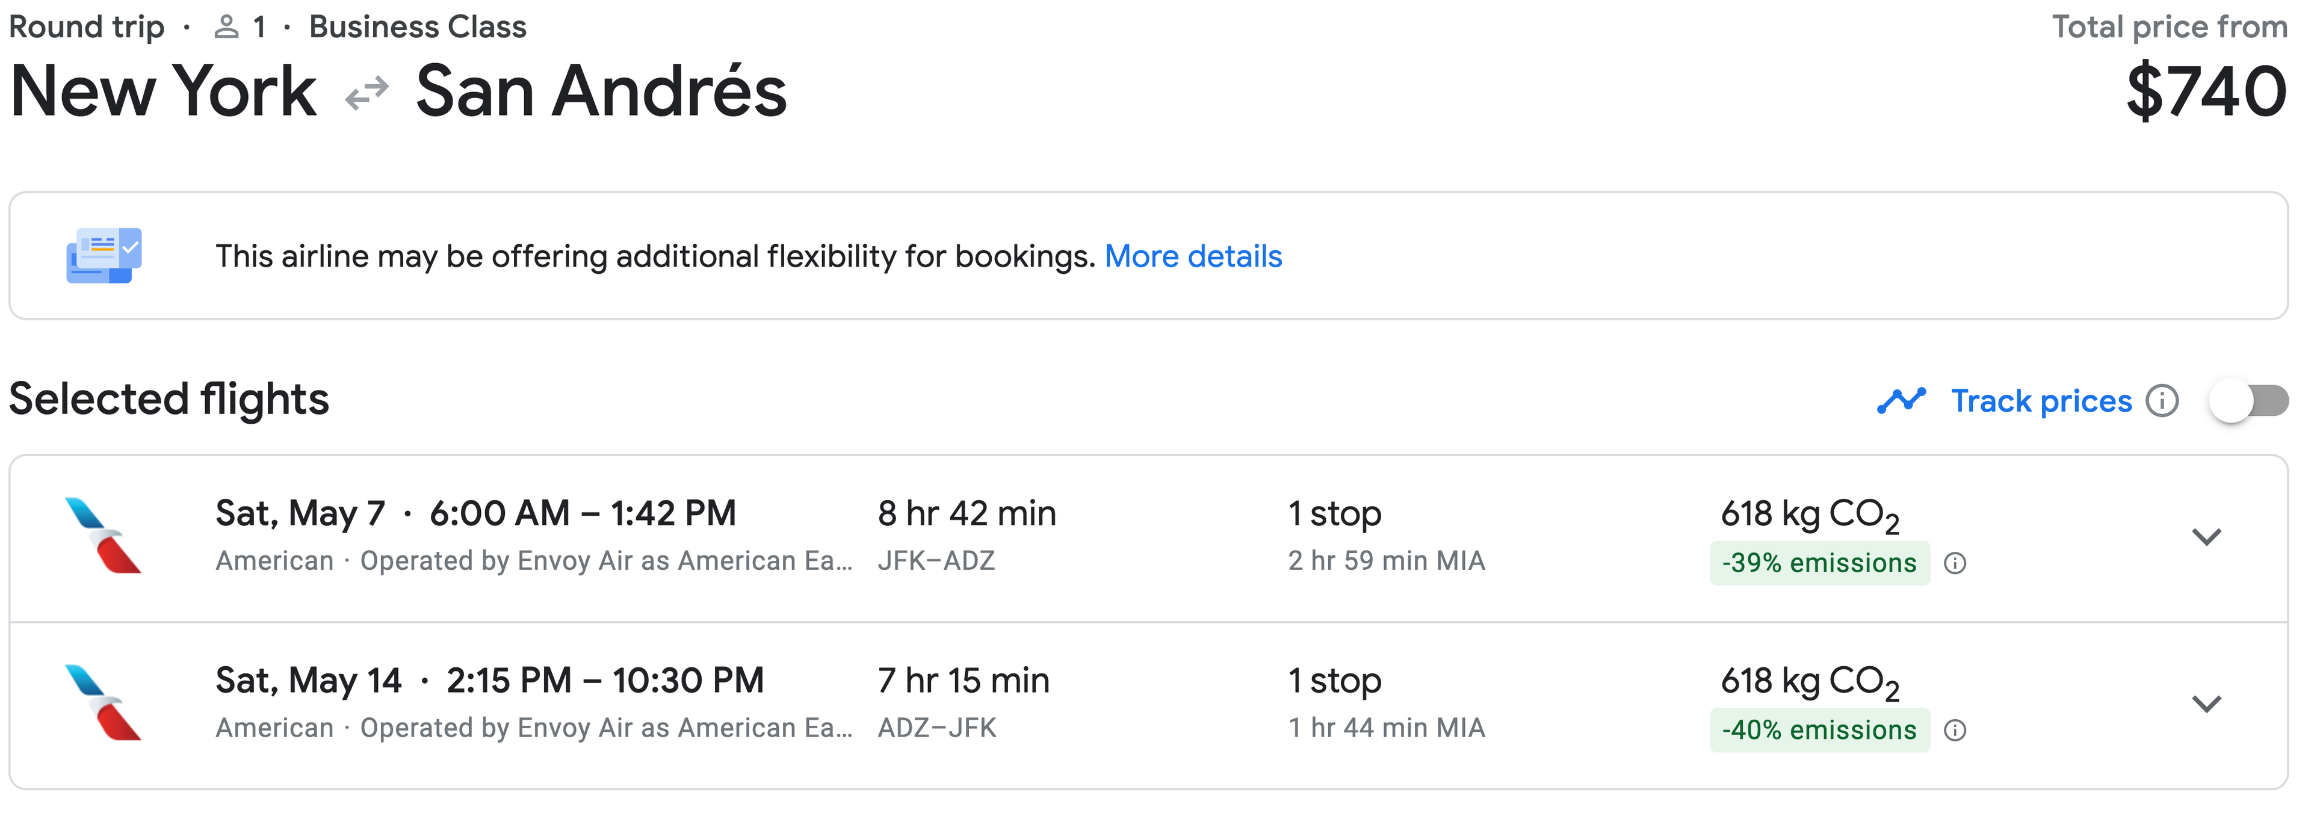This screenshot has width=2311, height=816.
Task: Open emissions info for -39% emissions flight
Action: (x=1955, y=563)
